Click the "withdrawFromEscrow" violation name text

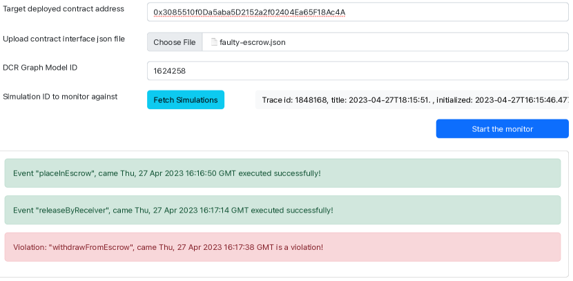(90, 246)
